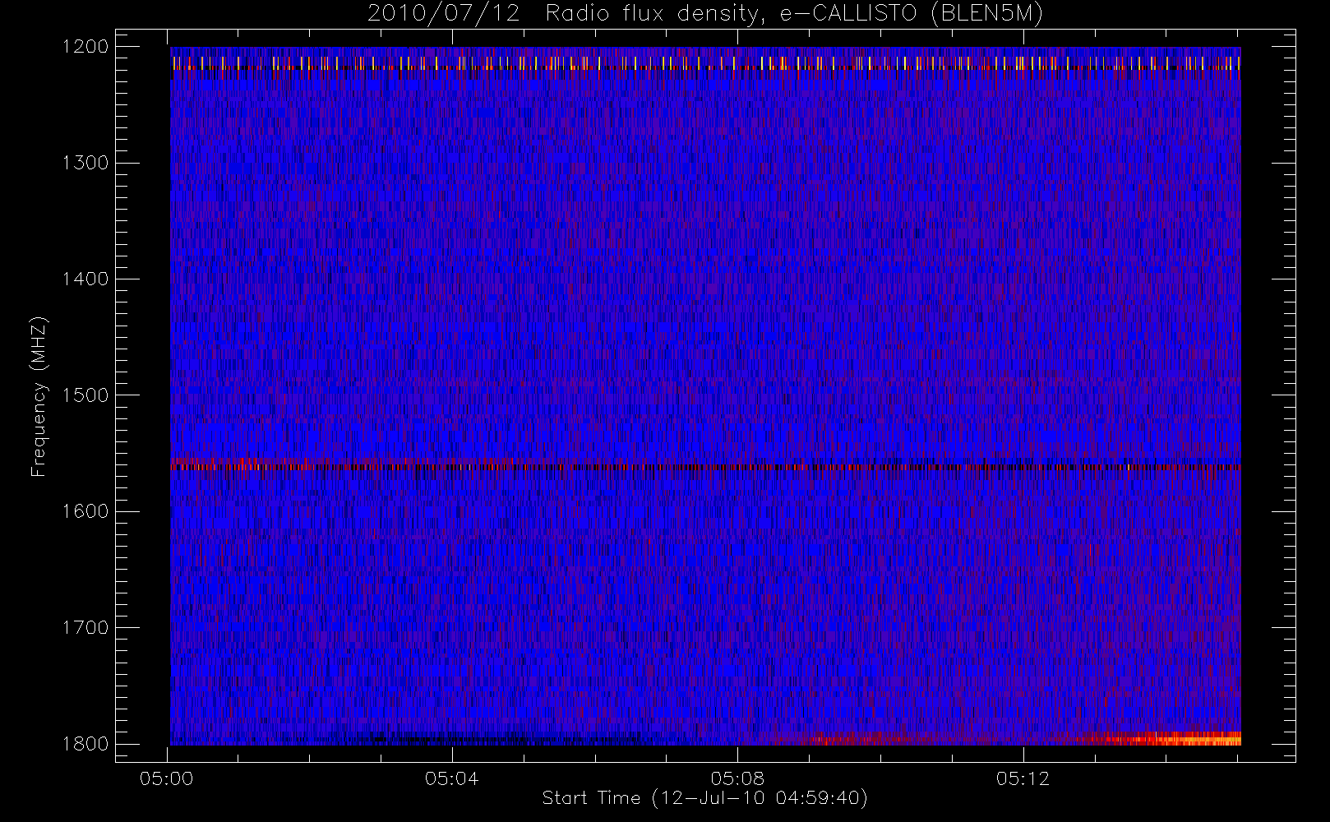The height and width of the screenshot is (822, 1330).
Task: Click the 'Frequency (MHZ)' axis label
Action: pyautogui.click(x=38, y=396)
